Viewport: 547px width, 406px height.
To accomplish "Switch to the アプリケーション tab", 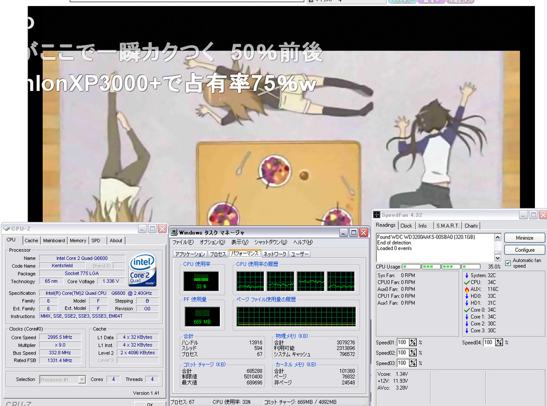I will [x=190, y=254].
